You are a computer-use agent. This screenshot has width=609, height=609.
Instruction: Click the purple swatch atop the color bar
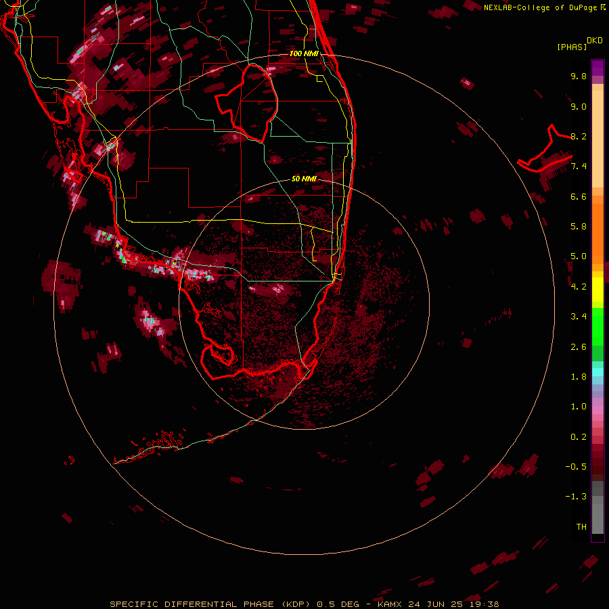pyautogui.click(x=597, y=68)
